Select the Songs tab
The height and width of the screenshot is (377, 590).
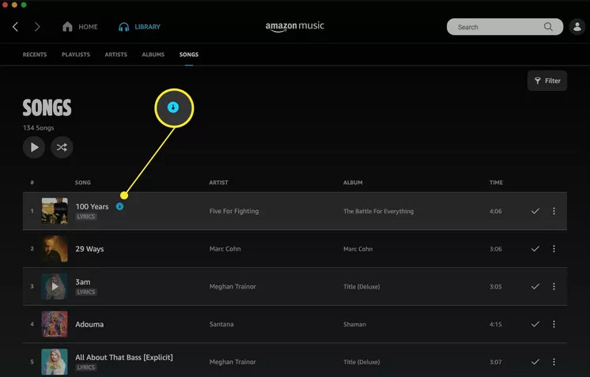(189, 55)
